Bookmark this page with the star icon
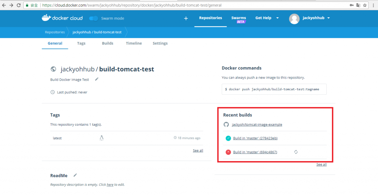378x195 pixels. pyautogui.click(x=365, y=5)
